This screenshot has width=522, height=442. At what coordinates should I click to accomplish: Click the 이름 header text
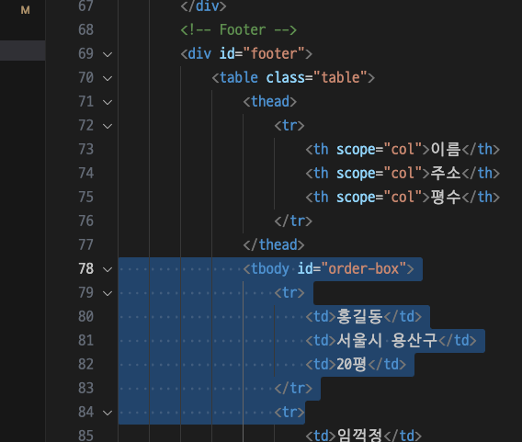point(446,149)
